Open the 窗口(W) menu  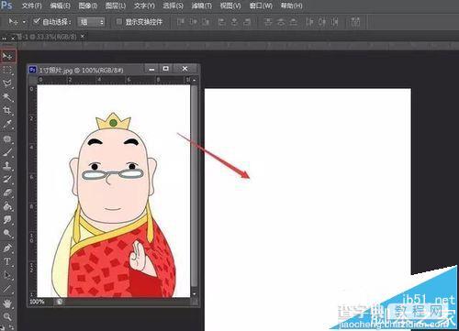coord(261,6)
